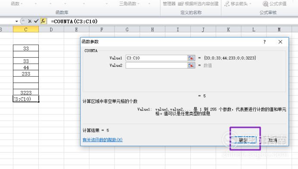Click into the Value1 input field
The image size is (298, 169).
tap(156, 58)
